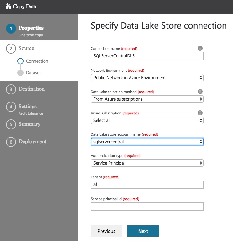Select step 3 Destination circle icon
The image size is (233, 241).
tap(11, 89)
